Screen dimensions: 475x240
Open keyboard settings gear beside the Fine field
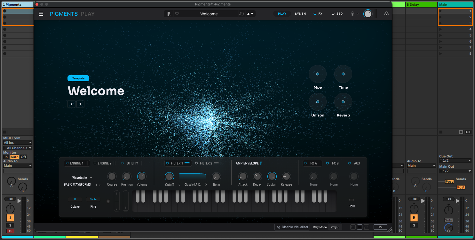point(108,201)
